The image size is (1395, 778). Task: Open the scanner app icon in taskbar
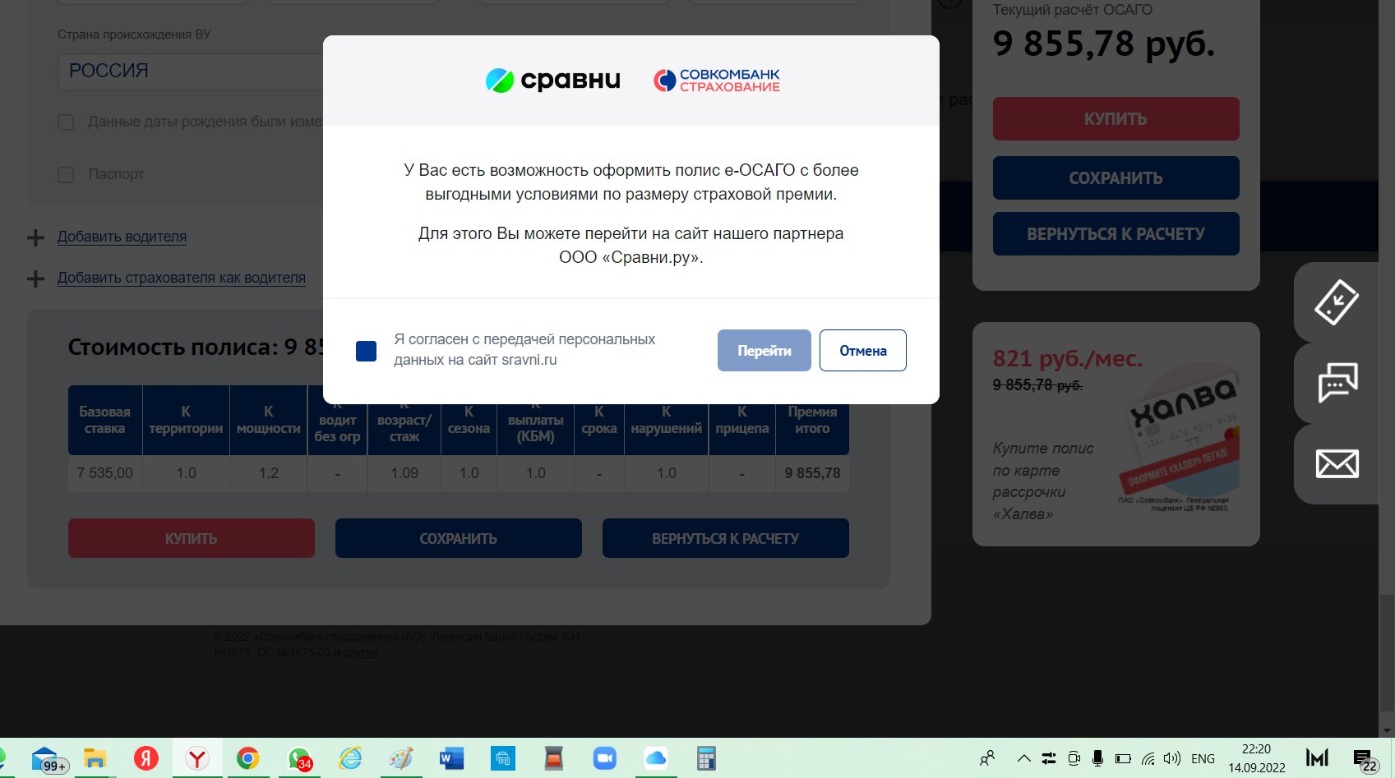554,758
